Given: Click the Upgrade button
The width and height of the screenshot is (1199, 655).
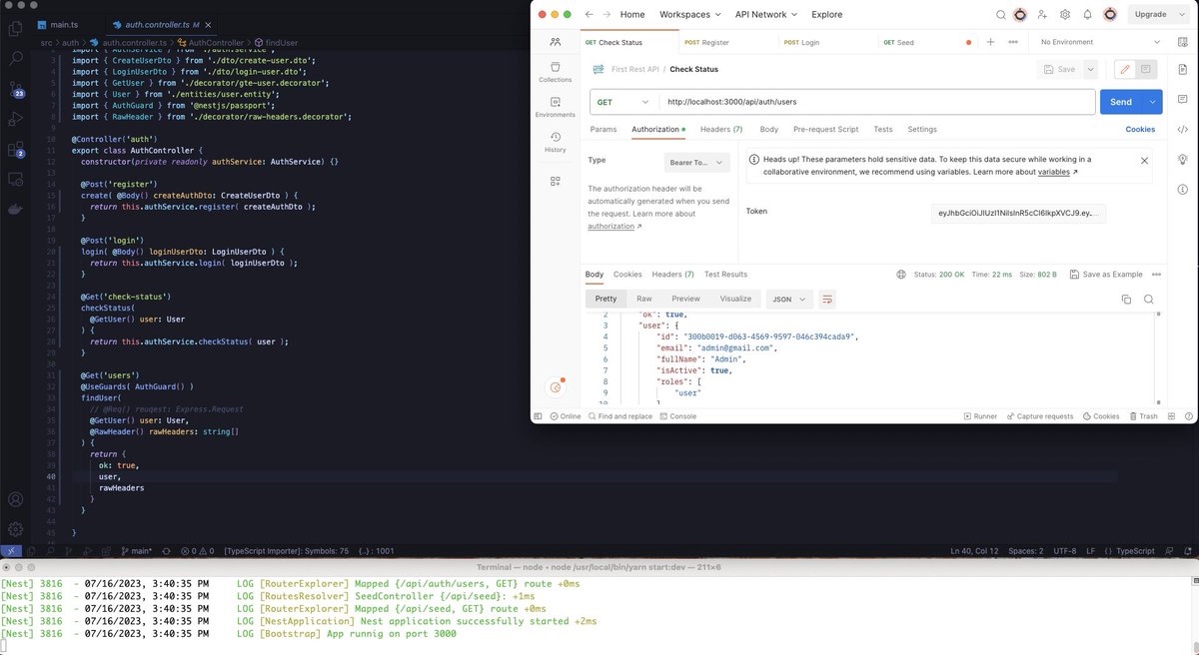Looking at the screenshot, I should (x=1159, y=15).
